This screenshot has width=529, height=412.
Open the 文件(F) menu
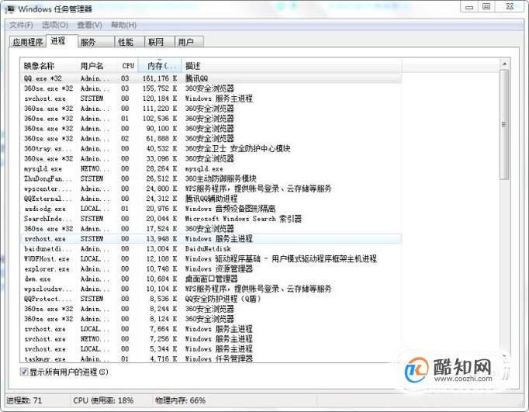point(21,25)
